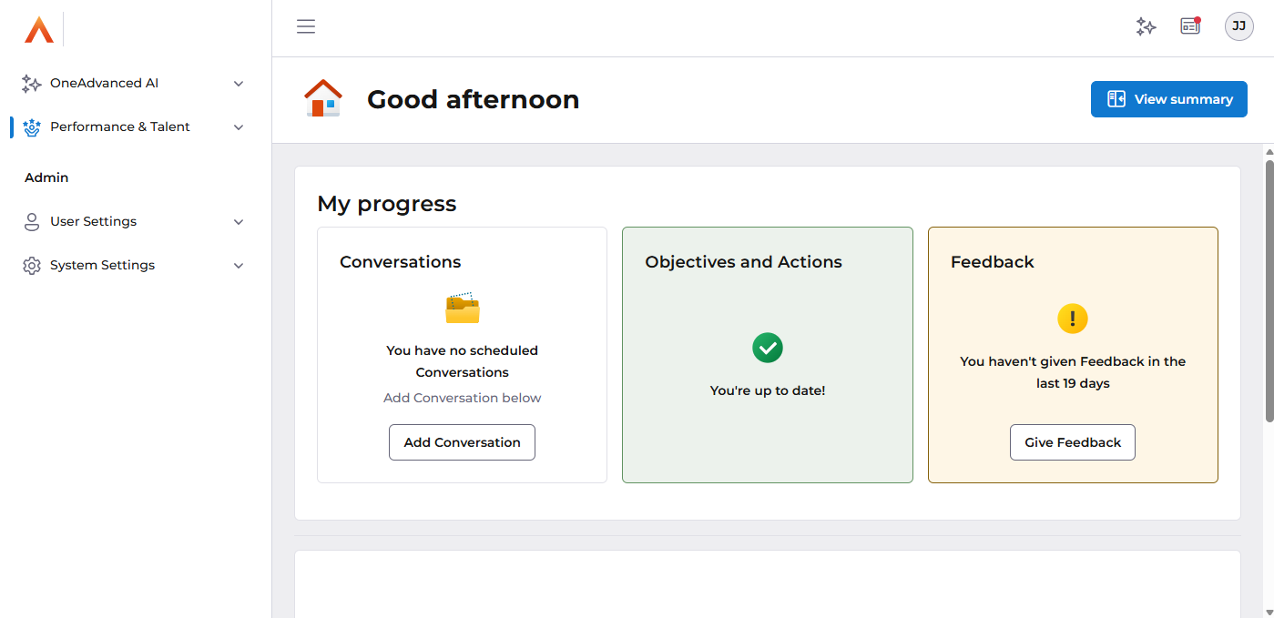Select the OneAdvanced AI menu item
This screenshot has width=1274, height=618.
(104, 84)
